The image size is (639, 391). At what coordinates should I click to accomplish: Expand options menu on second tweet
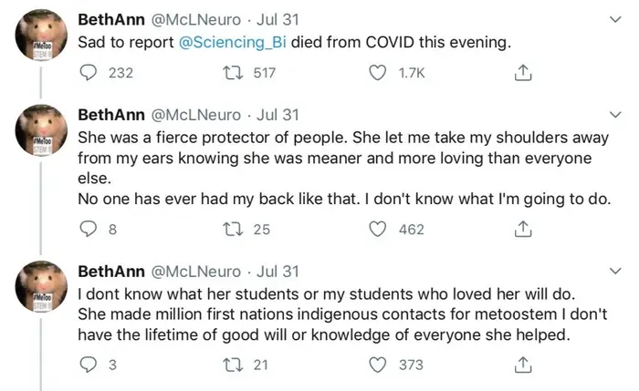614,114
